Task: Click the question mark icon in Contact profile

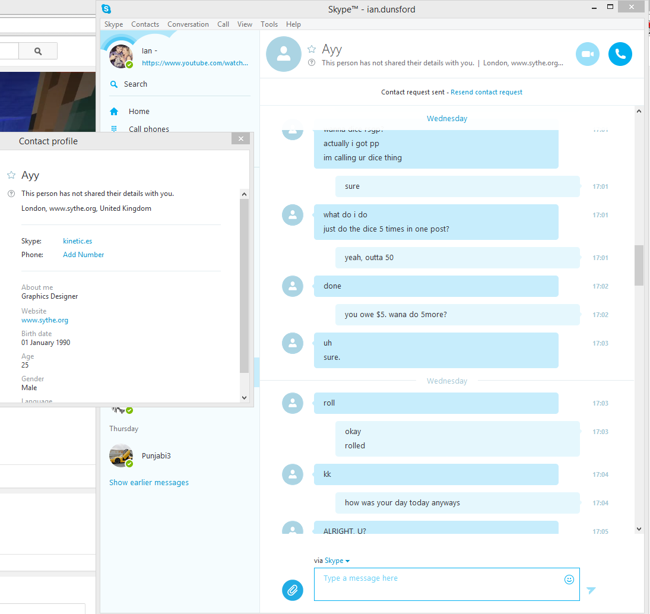Action: [x=11, y=193]
